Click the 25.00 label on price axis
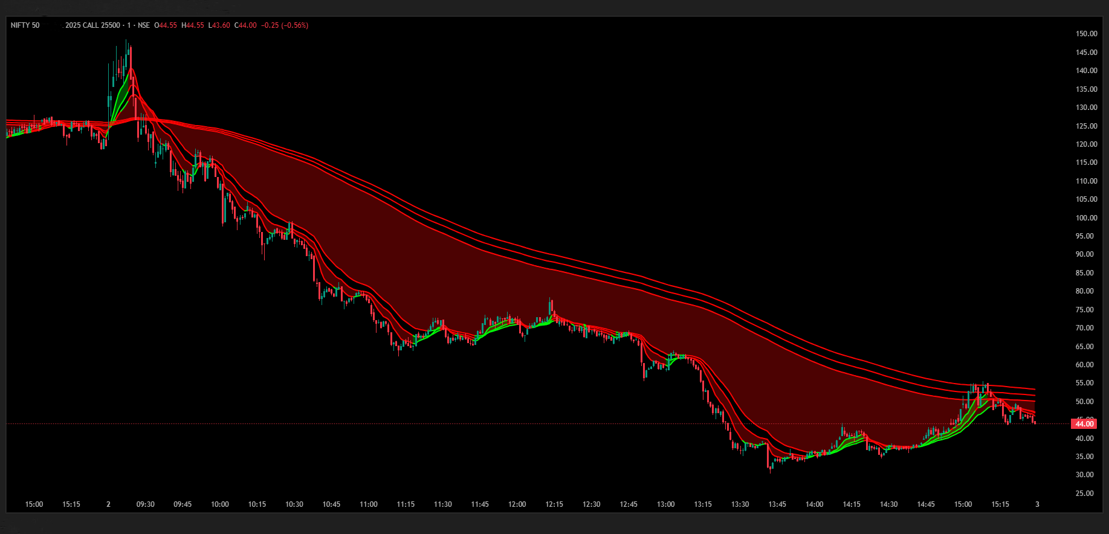Screen dimensions: 1109x534 (x=1086, y=494)
